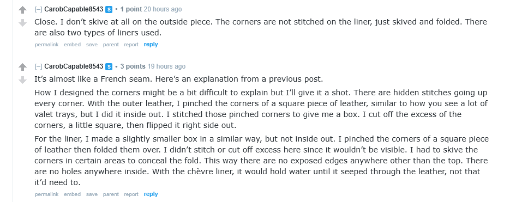Open CarobCapable8543 profile from first comment
Image resolution: width=510 pixels, height=202 pixels.
[x=74, y=9]
